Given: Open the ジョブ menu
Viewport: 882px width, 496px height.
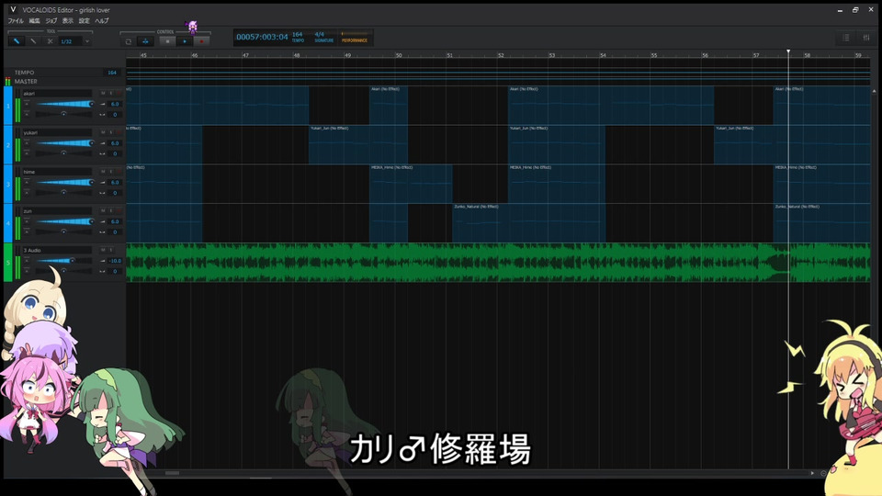Looking at the screenshot, I should 51,21.
